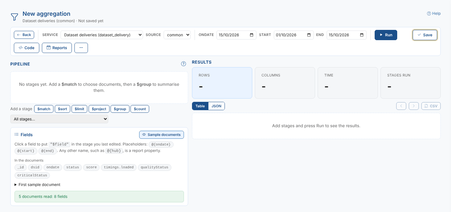Open the START calendar picker icon
451x212 pixels.
tap(309, 35)
